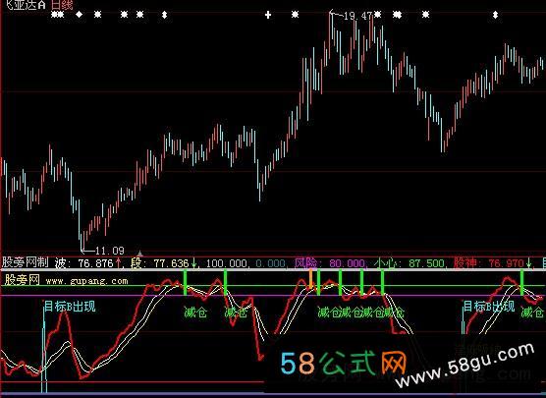Click the double-star marker at top left
The height and width of the screenshot is (398, 546).
[58, 15]
